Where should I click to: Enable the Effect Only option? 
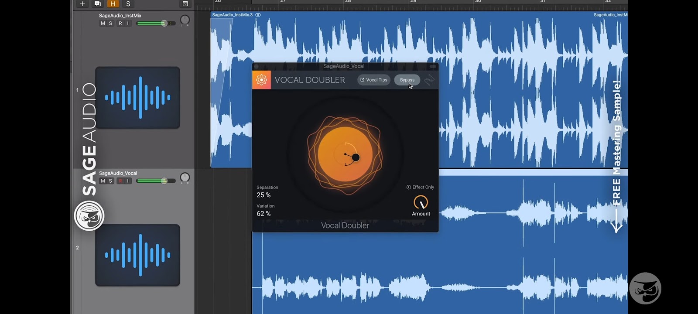tap(420, 187)
